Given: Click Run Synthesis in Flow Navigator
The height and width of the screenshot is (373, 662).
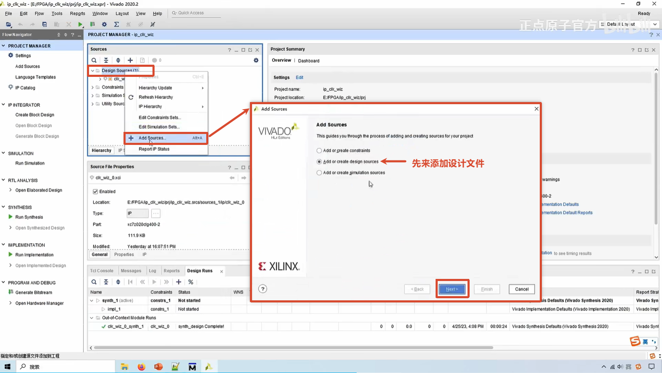Looking at the screenshot, I should pos(29,217).
